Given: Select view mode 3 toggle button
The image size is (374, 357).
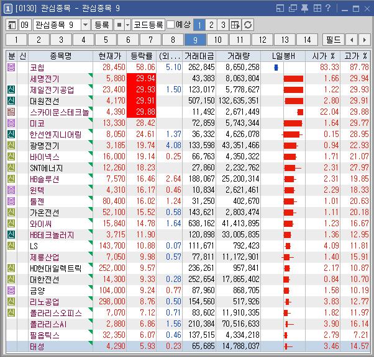Looking at the screenshot, I should pyautogui.click(x=223, y=25).
